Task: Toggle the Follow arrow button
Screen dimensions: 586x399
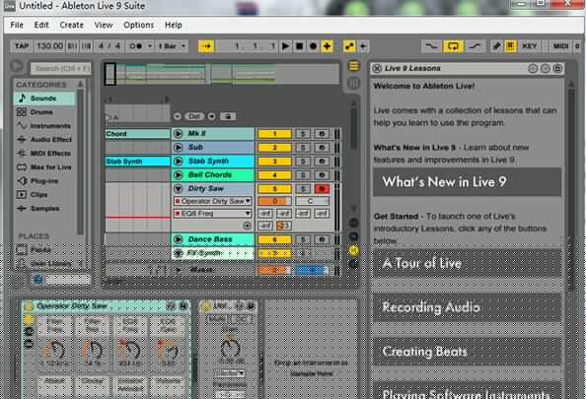Action: [206, 46]
